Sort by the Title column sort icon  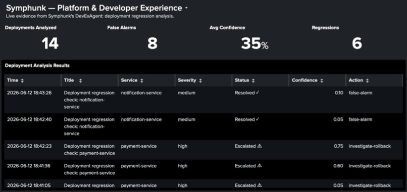pos(80,81)
